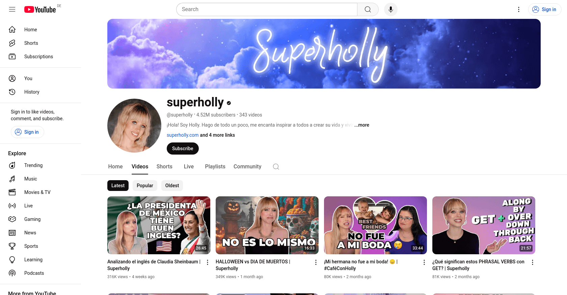Click the YouTube logo
The width and height of the screenshot is (567, 295).
pyautogui.click(x=40, y=9)
